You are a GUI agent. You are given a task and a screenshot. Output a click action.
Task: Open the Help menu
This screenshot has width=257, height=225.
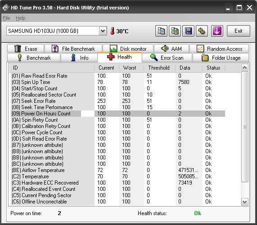click(21, 18)
